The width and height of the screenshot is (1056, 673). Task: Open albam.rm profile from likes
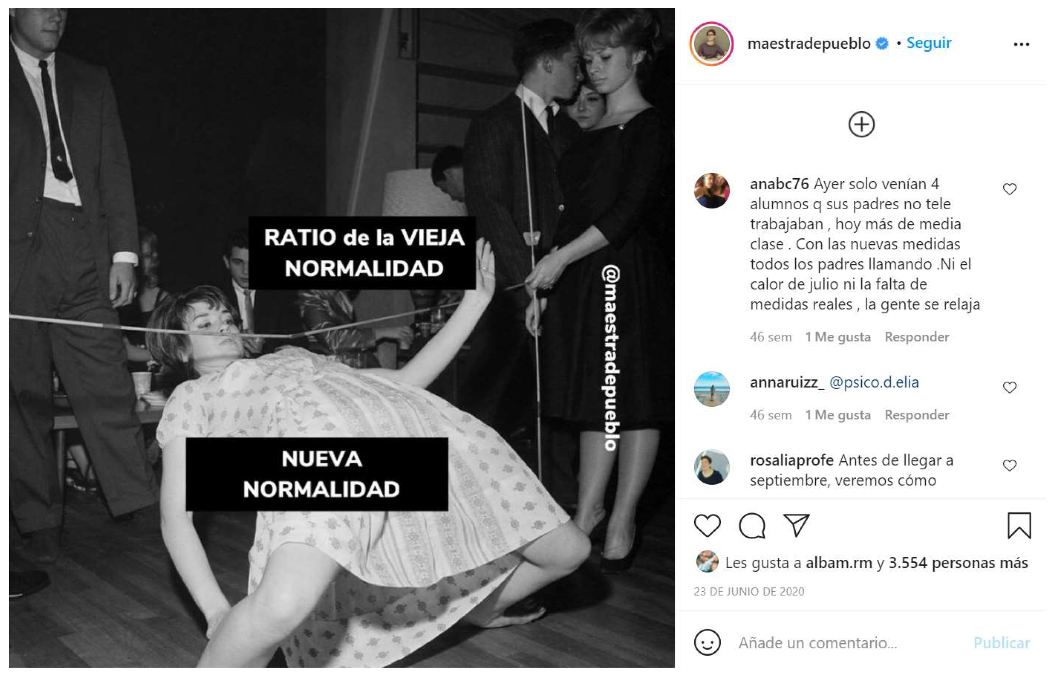tap(839, 563)
